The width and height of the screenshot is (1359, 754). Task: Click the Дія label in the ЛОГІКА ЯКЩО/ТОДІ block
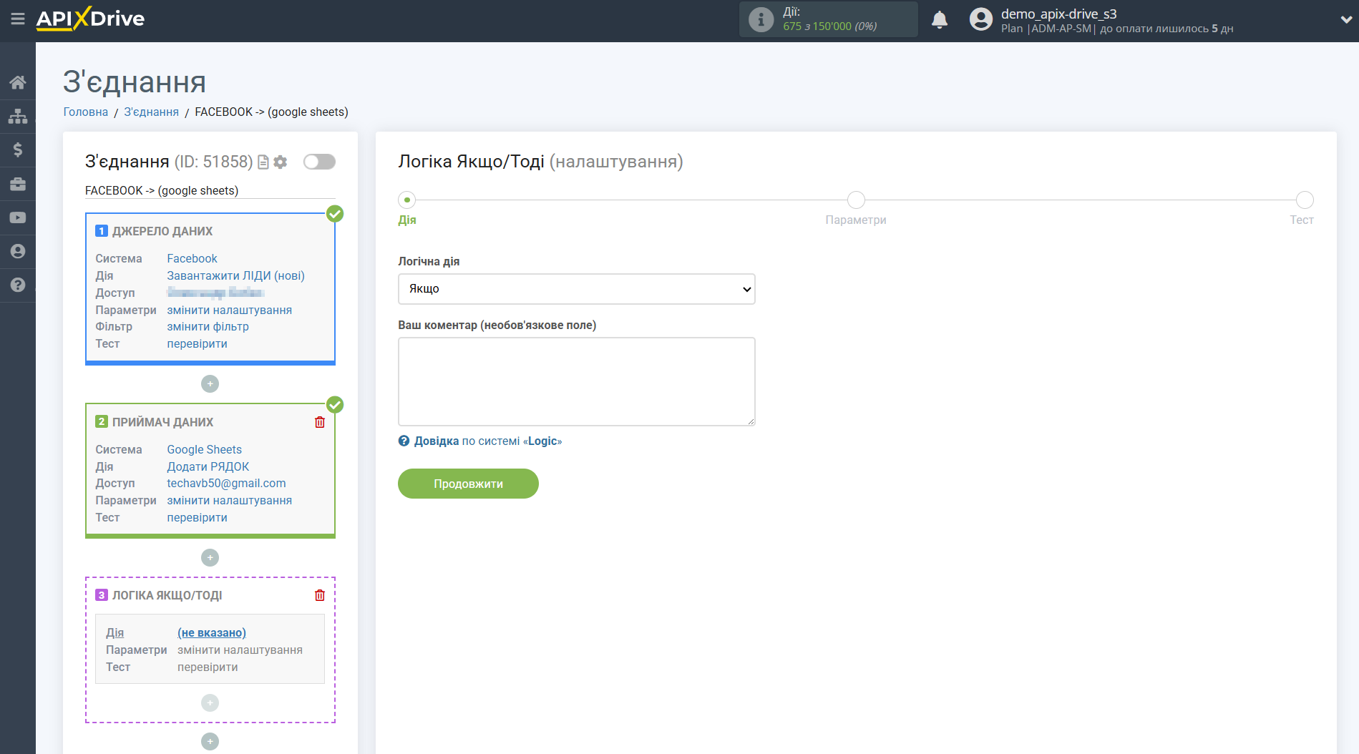pos(115,632)
